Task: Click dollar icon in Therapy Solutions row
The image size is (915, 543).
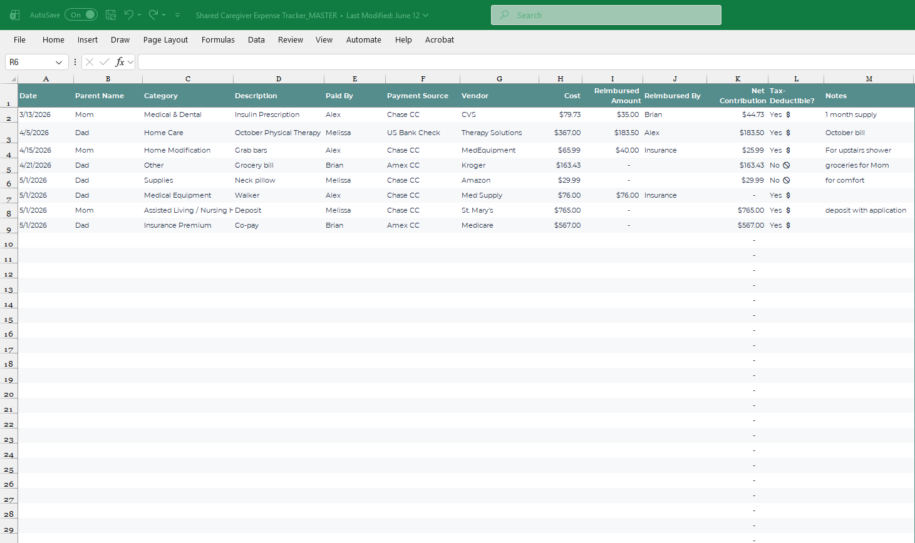Action: pos(788,133)
